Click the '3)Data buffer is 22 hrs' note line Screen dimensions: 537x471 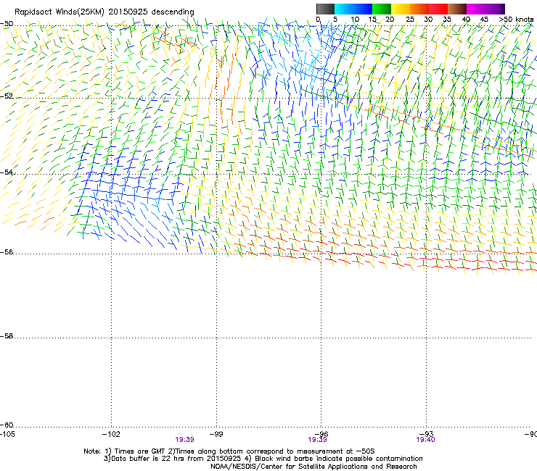(263, 459)
